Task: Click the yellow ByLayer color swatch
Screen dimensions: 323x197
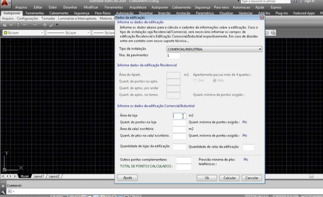Action: point(6,33)
